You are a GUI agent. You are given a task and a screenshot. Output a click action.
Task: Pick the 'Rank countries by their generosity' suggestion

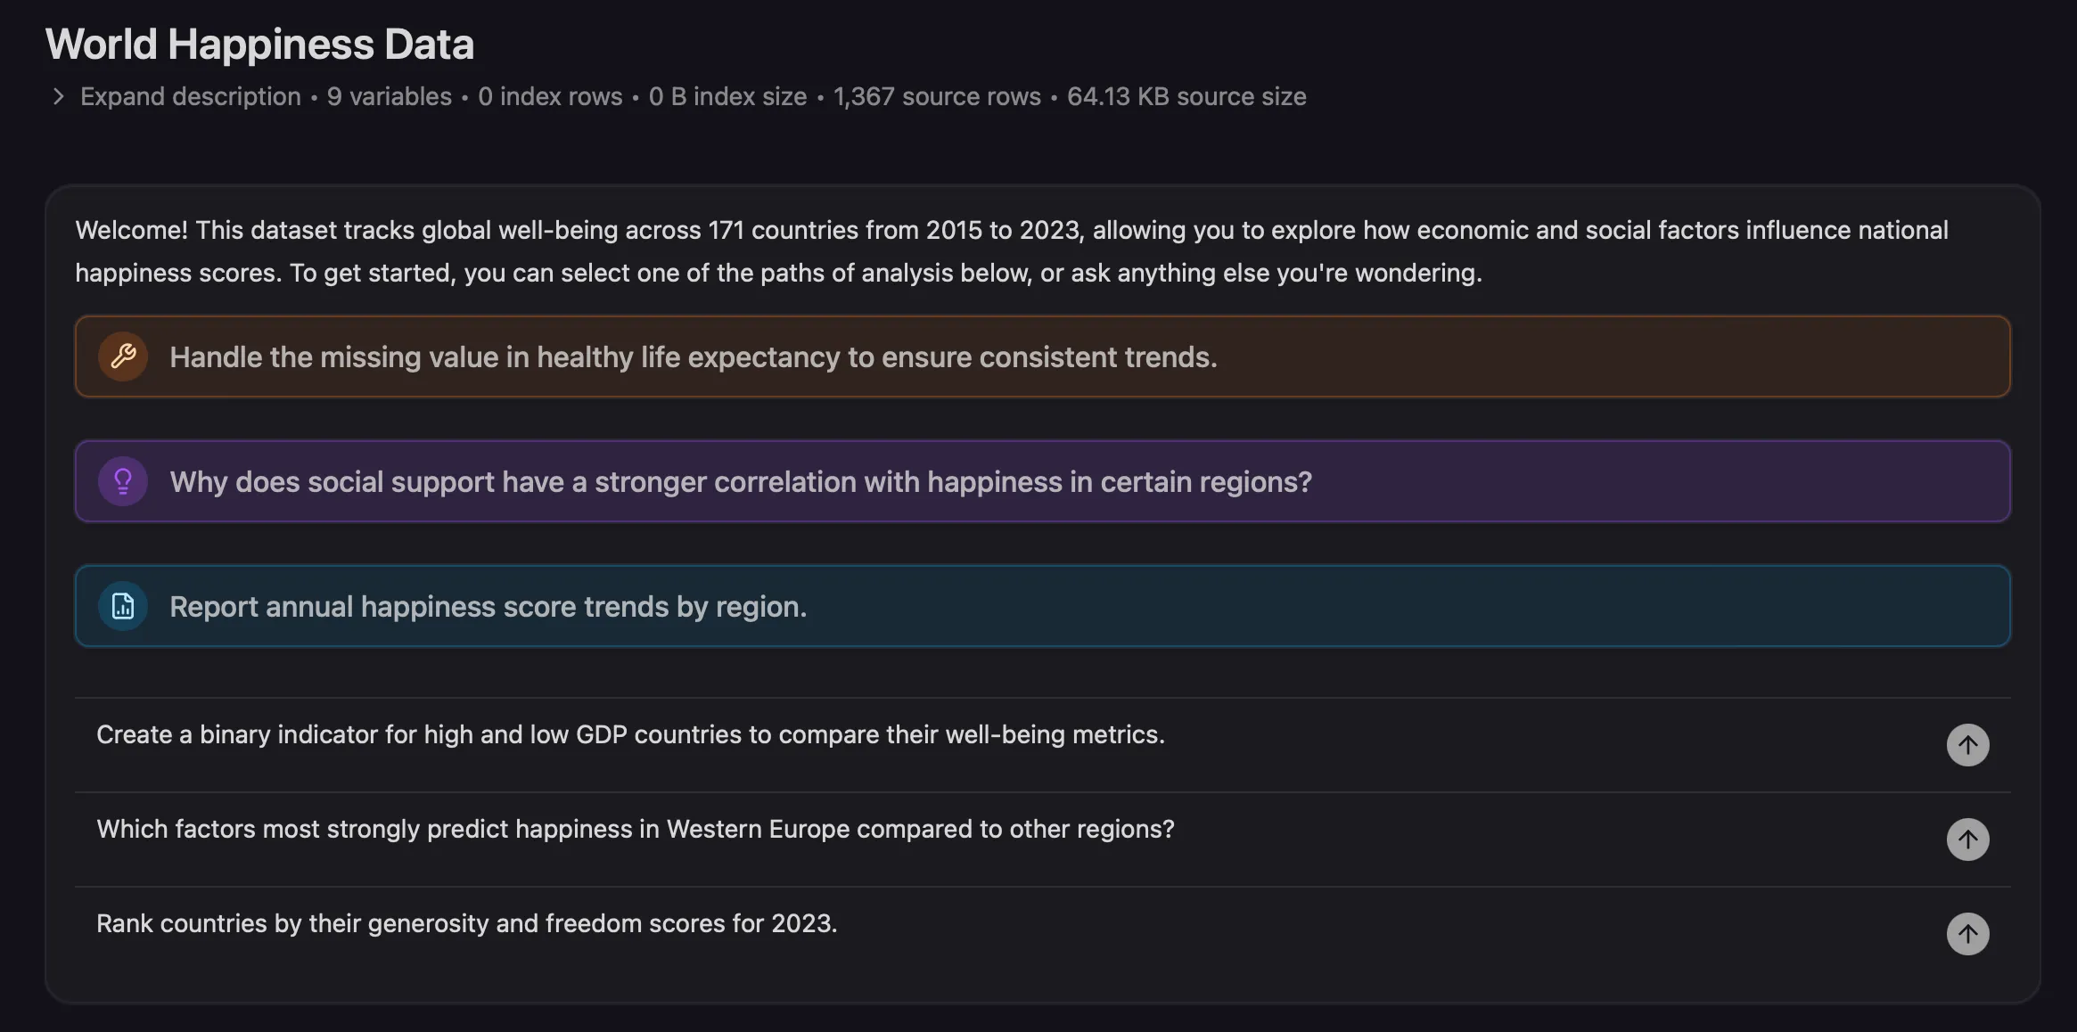point(467,923)
